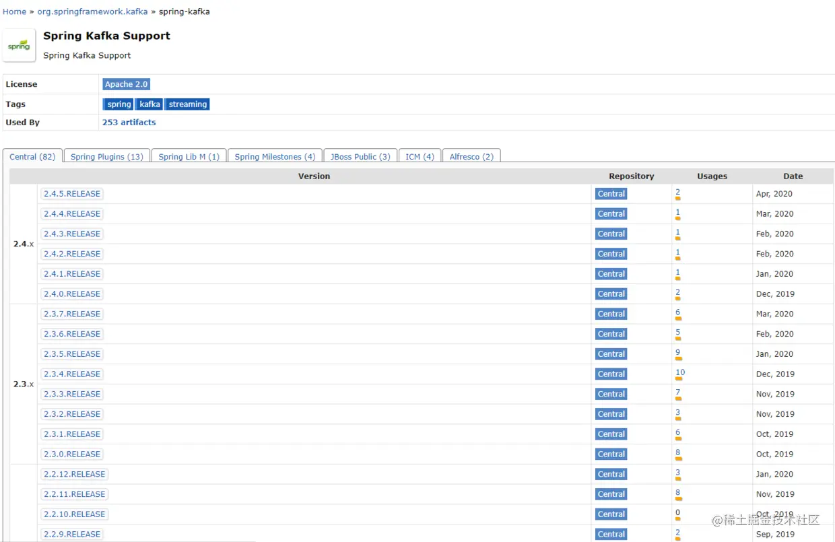Click the Apr, 2020 date cell

pos(774,194)
